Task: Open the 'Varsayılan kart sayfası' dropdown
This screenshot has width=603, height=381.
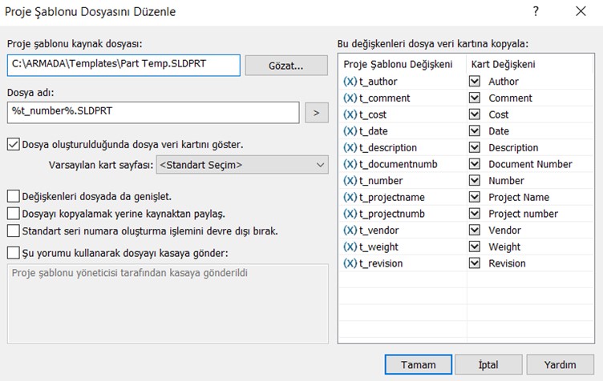Action: [241, 166]
